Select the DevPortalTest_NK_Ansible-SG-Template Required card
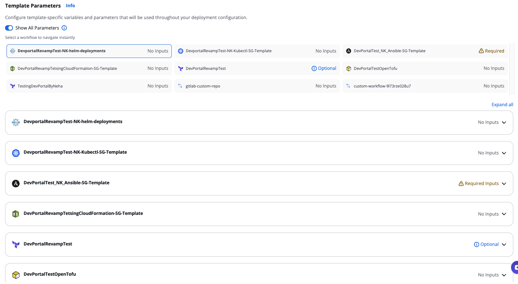The width and height of the screenshot is (518, 284). pyautogui.click(x=425, y=51)
